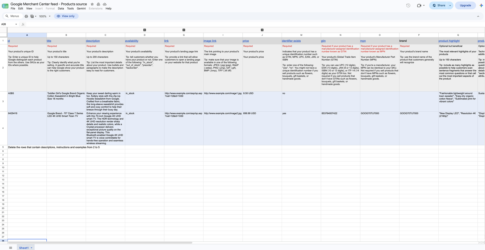Click the image1.jpg URL cell

click(223, 101)
